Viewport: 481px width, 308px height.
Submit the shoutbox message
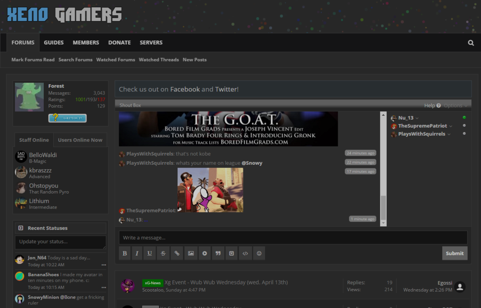click(x=455, y=253)
